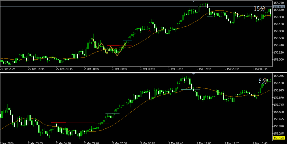Select the cyan line near 156.995 in the lower chart
The height and width of the screenshot is (144, 287).
pos(191,90)
